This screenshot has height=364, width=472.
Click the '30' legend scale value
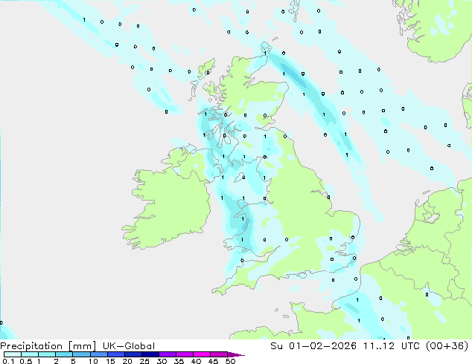pyautogui.click(x=162, y=361)
